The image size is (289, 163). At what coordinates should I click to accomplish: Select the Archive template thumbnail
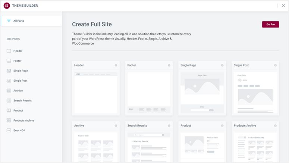click(x=96, y=147)
